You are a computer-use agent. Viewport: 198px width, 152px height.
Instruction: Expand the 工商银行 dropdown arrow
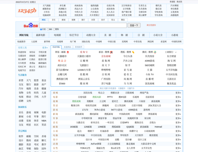(x=176, y=52)
